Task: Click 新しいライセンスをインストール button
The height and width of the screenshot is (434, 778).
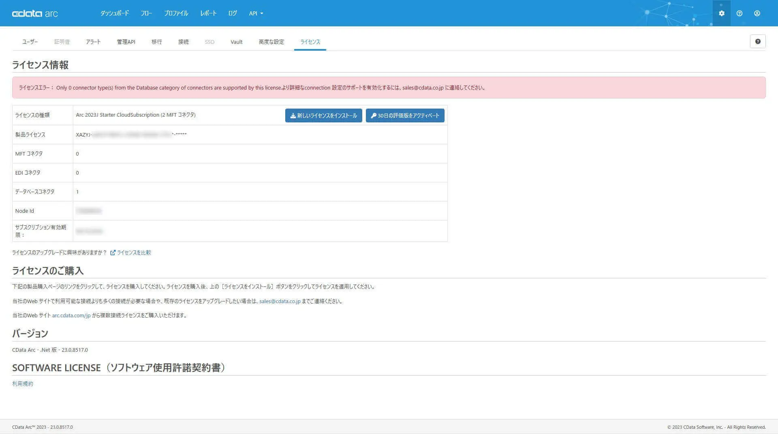Action: click(x=323, y=115)
